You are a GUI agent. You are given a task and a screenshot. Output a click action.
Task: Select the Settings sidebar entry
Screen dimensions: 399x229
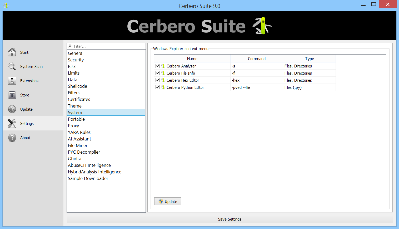pos(33,123)
